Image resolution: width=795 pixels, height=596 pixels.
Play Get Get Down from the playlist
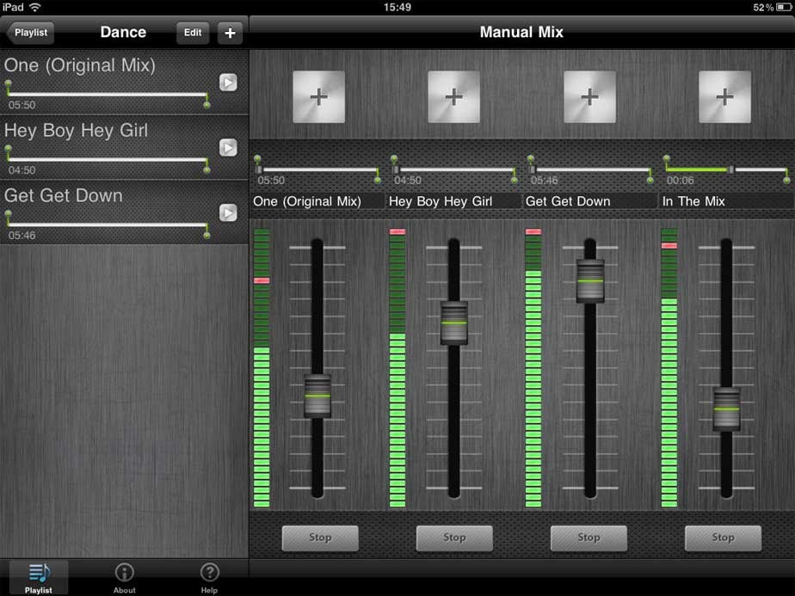(x=227, y=212)
